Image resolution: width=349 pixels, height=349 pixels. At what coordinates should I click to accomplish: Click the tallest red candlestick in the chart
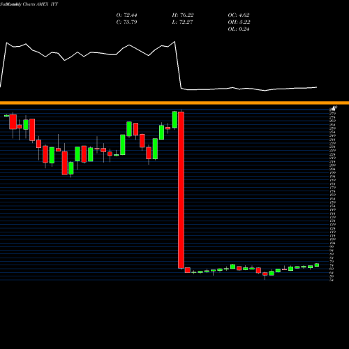click(x=181, y=190)
